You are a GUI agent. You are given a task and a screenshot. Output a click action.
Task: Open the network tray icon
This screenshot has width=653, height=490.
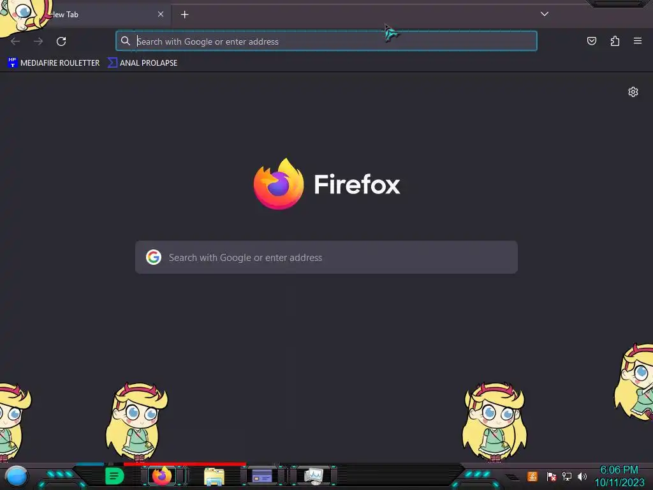(x=567, y=476)
